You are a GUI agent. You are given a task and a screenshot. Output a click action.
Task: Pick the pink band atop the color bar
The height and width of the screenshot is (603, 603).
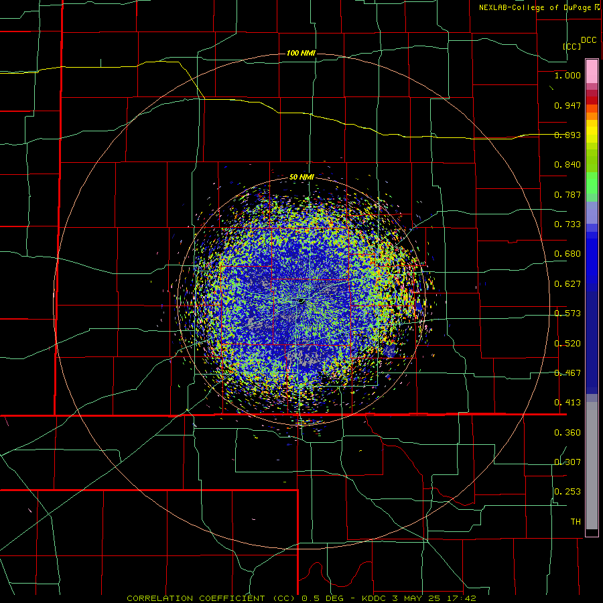click(x=592, y=72)
